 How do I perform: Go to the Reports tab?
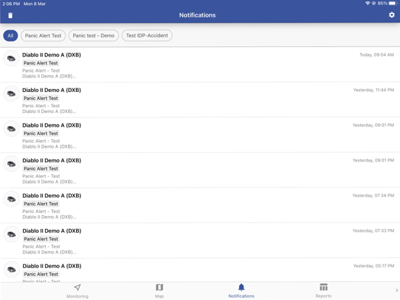(323, 291)
